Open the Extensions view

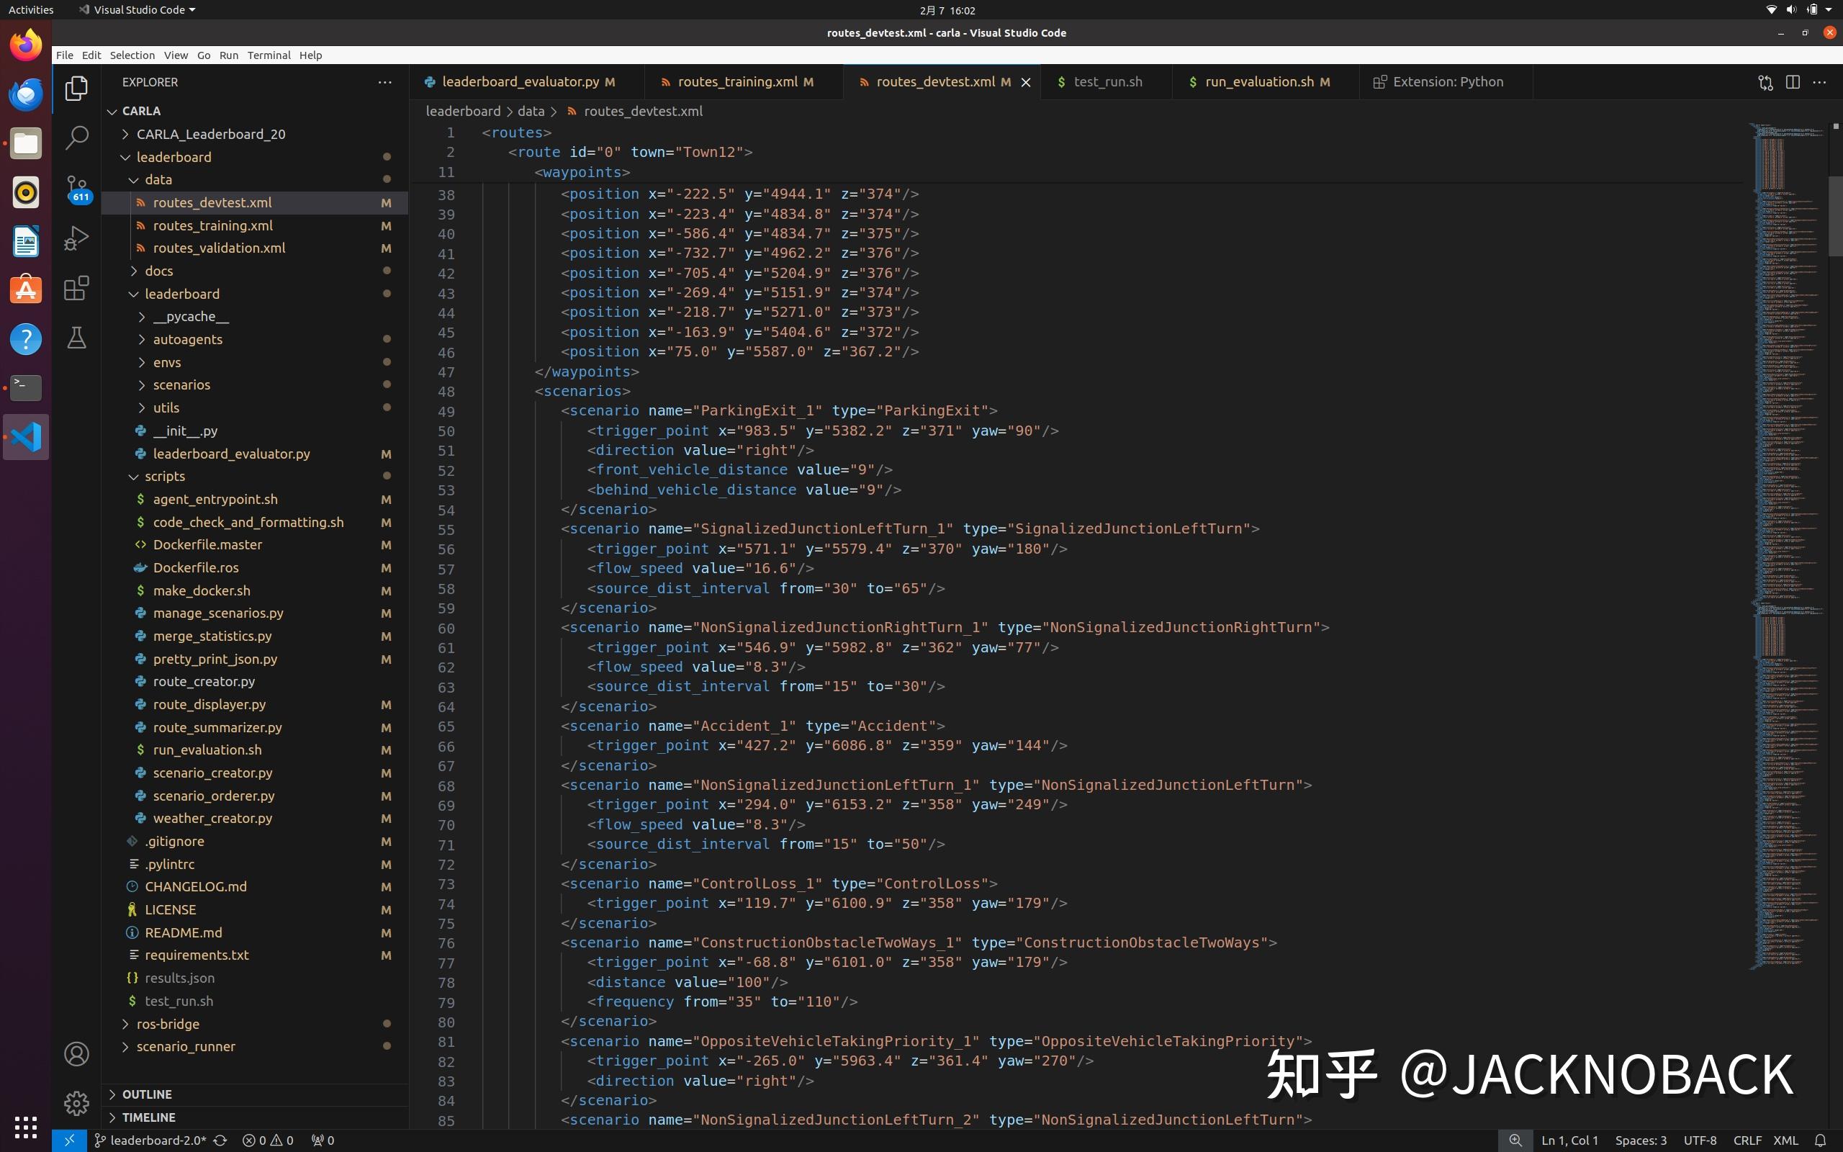(x=76, y=288)
